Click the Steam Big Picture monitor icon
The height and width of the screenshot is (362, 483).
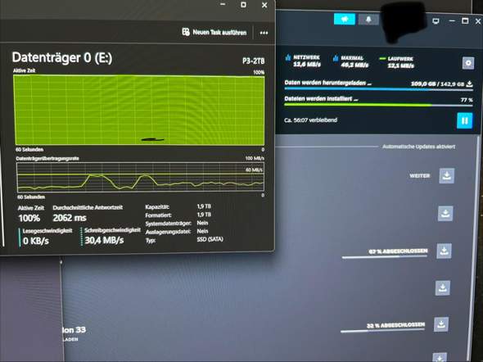click(436, 21)
